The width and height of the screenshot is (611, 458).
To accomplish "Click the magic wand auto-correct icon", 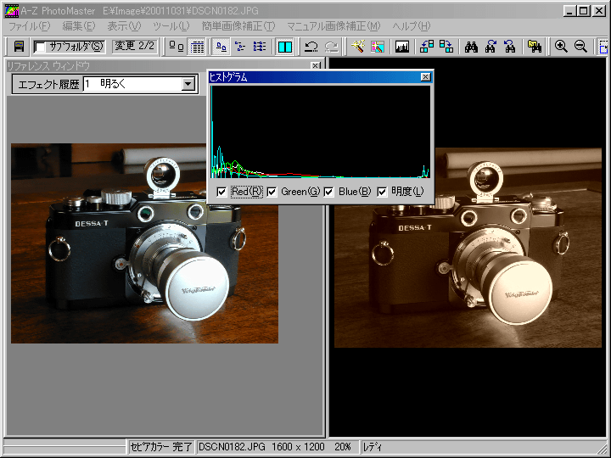I will tap(357, 47).
